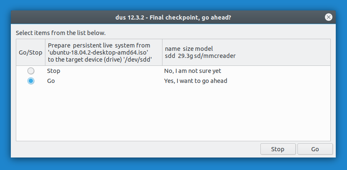Close the dus checkpoint dialog
This screenshot has height=170, width=347.
point(328,17)
